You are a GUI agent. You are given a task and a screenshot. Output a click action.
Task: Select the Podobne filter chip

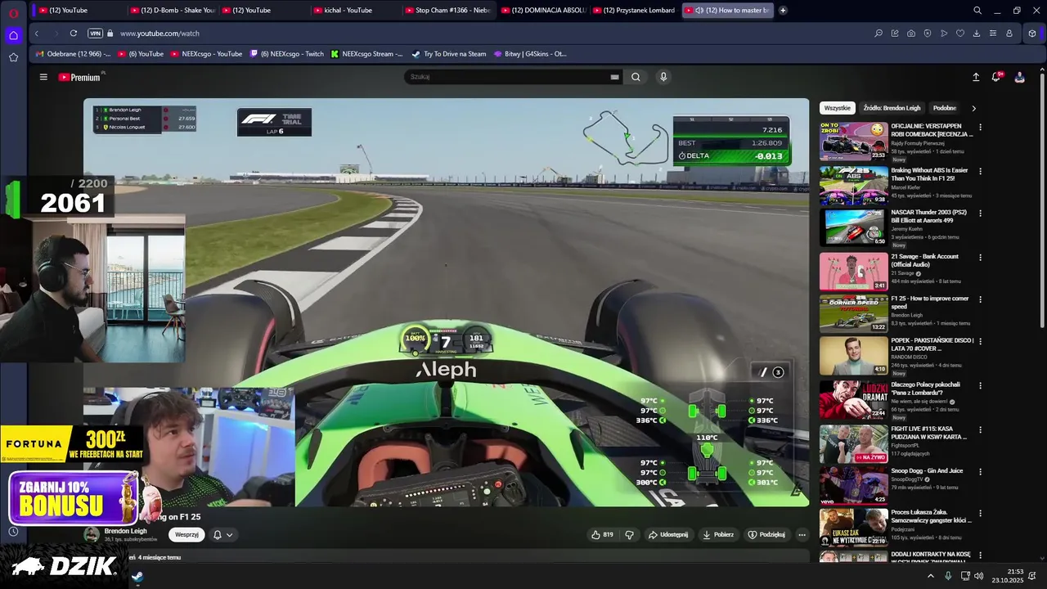tap(945, 108)
